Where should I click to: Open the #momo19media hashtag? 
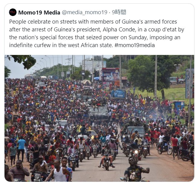pyautogui.click(x=135, y=45)
